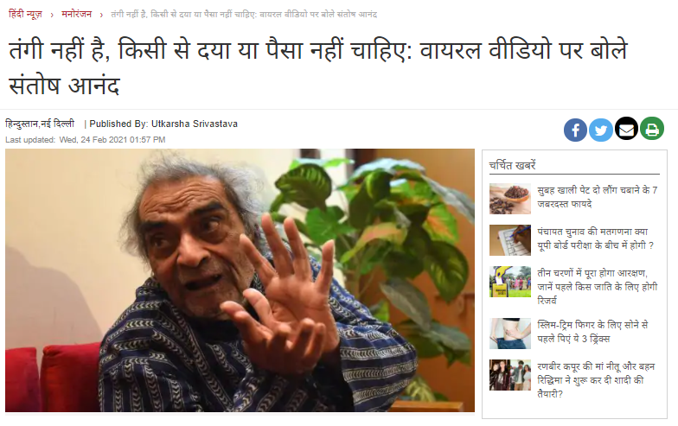Click the चर्चित खबरें section heading
The height and width of the screenshot is (426, 678).
[512, 166]
